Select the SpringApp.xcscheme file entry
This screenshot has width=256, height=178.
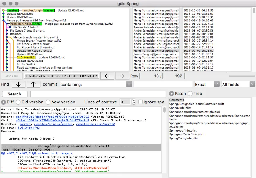(x=209, y=125)
